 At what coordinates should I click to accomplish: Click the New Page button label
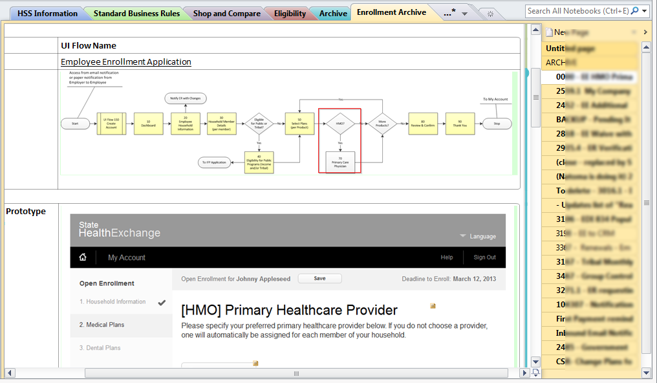571,32
